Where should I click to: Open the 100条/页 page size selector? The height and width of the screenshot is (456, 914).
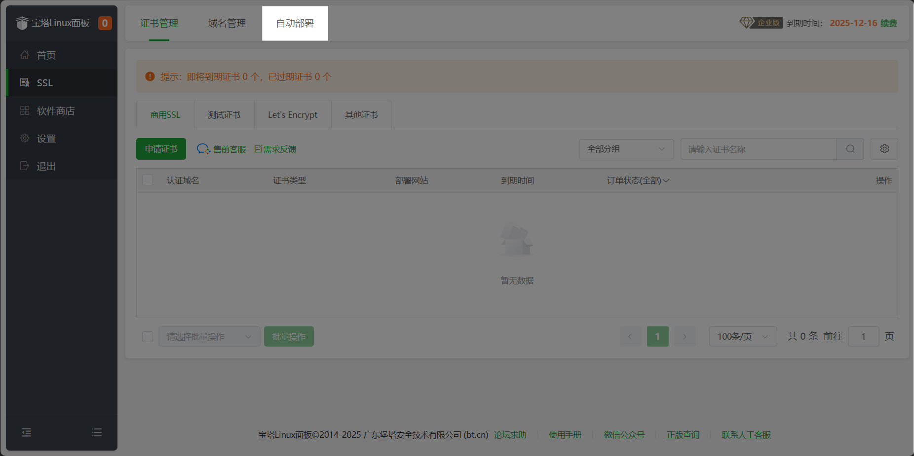tap(742, 336)
